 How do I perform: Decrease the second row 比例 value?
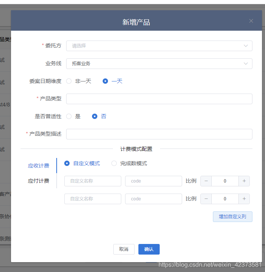click(x=206, y=199)
